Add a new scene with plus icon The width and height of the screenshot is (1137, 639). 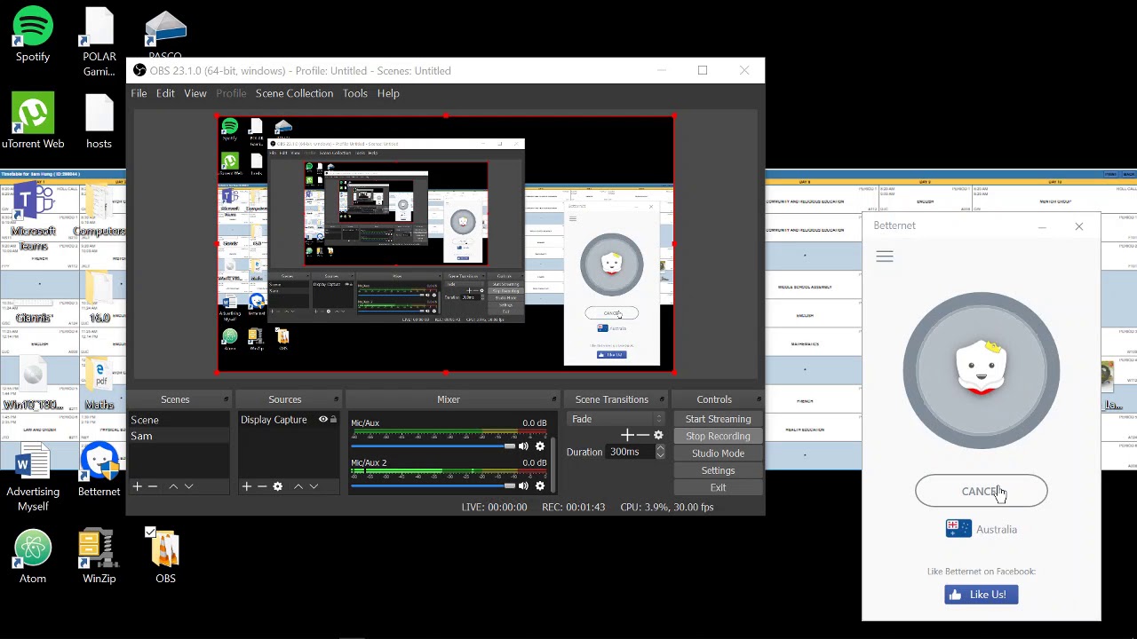[x=137, y=486]
